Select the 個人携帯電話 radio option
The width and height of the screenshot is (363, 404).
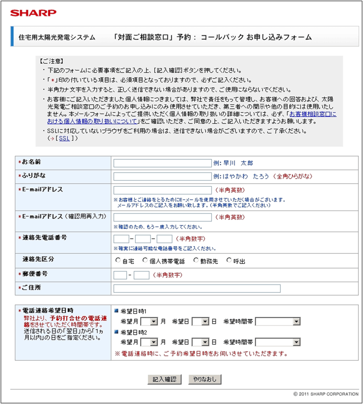(145, 261)
